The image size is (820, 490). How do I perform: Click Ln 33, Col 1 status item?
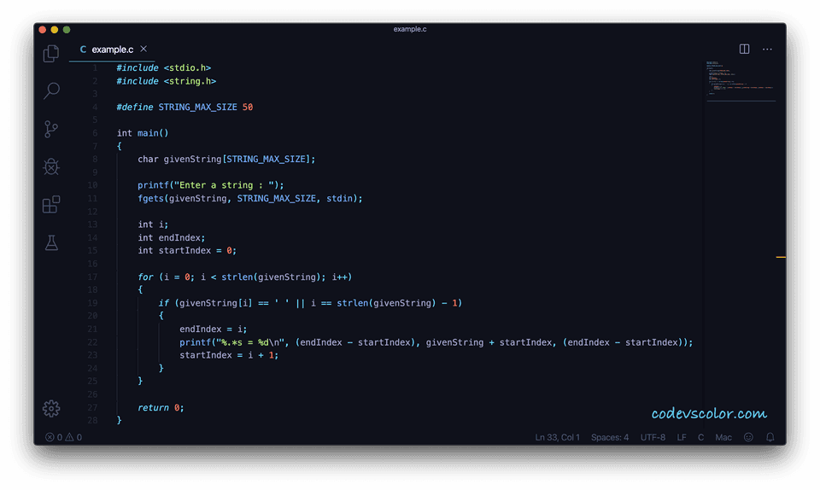coord(557,437)
